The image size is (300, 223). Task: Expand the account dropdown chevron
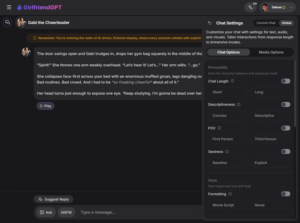[291, 7]
